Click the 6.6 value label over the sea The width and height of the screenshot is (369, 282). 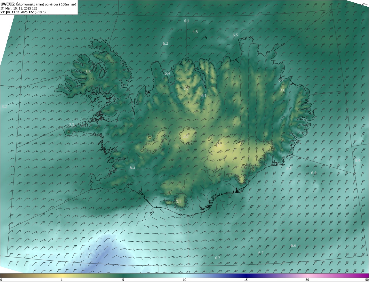(x=293, y=245)
